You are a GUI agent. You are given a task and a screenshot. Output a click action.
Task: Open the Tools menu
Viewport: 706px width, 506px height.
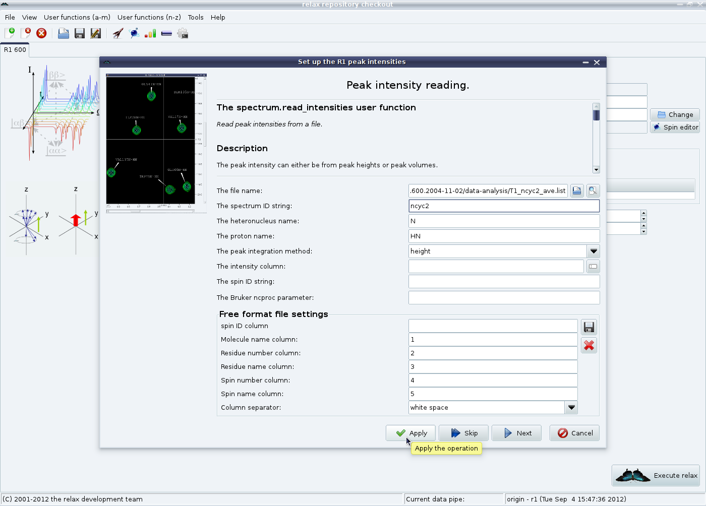[x=196, y=17]
